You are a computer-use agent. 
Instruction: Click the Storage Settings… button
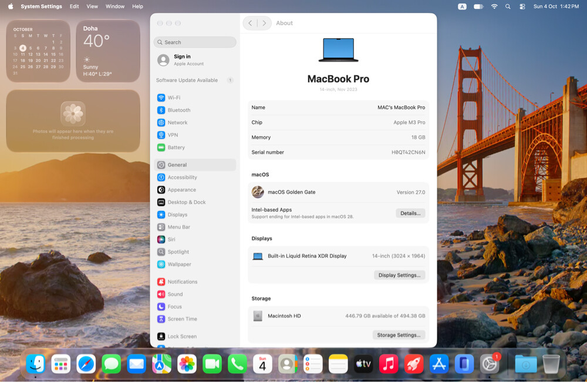tap(399, 335)
